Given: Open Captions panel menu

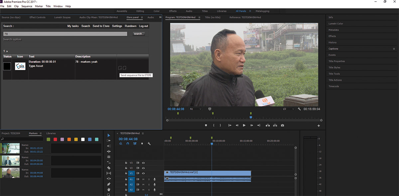Looking at the screenshot, I should pyautogui.click(x=394, y=49).
